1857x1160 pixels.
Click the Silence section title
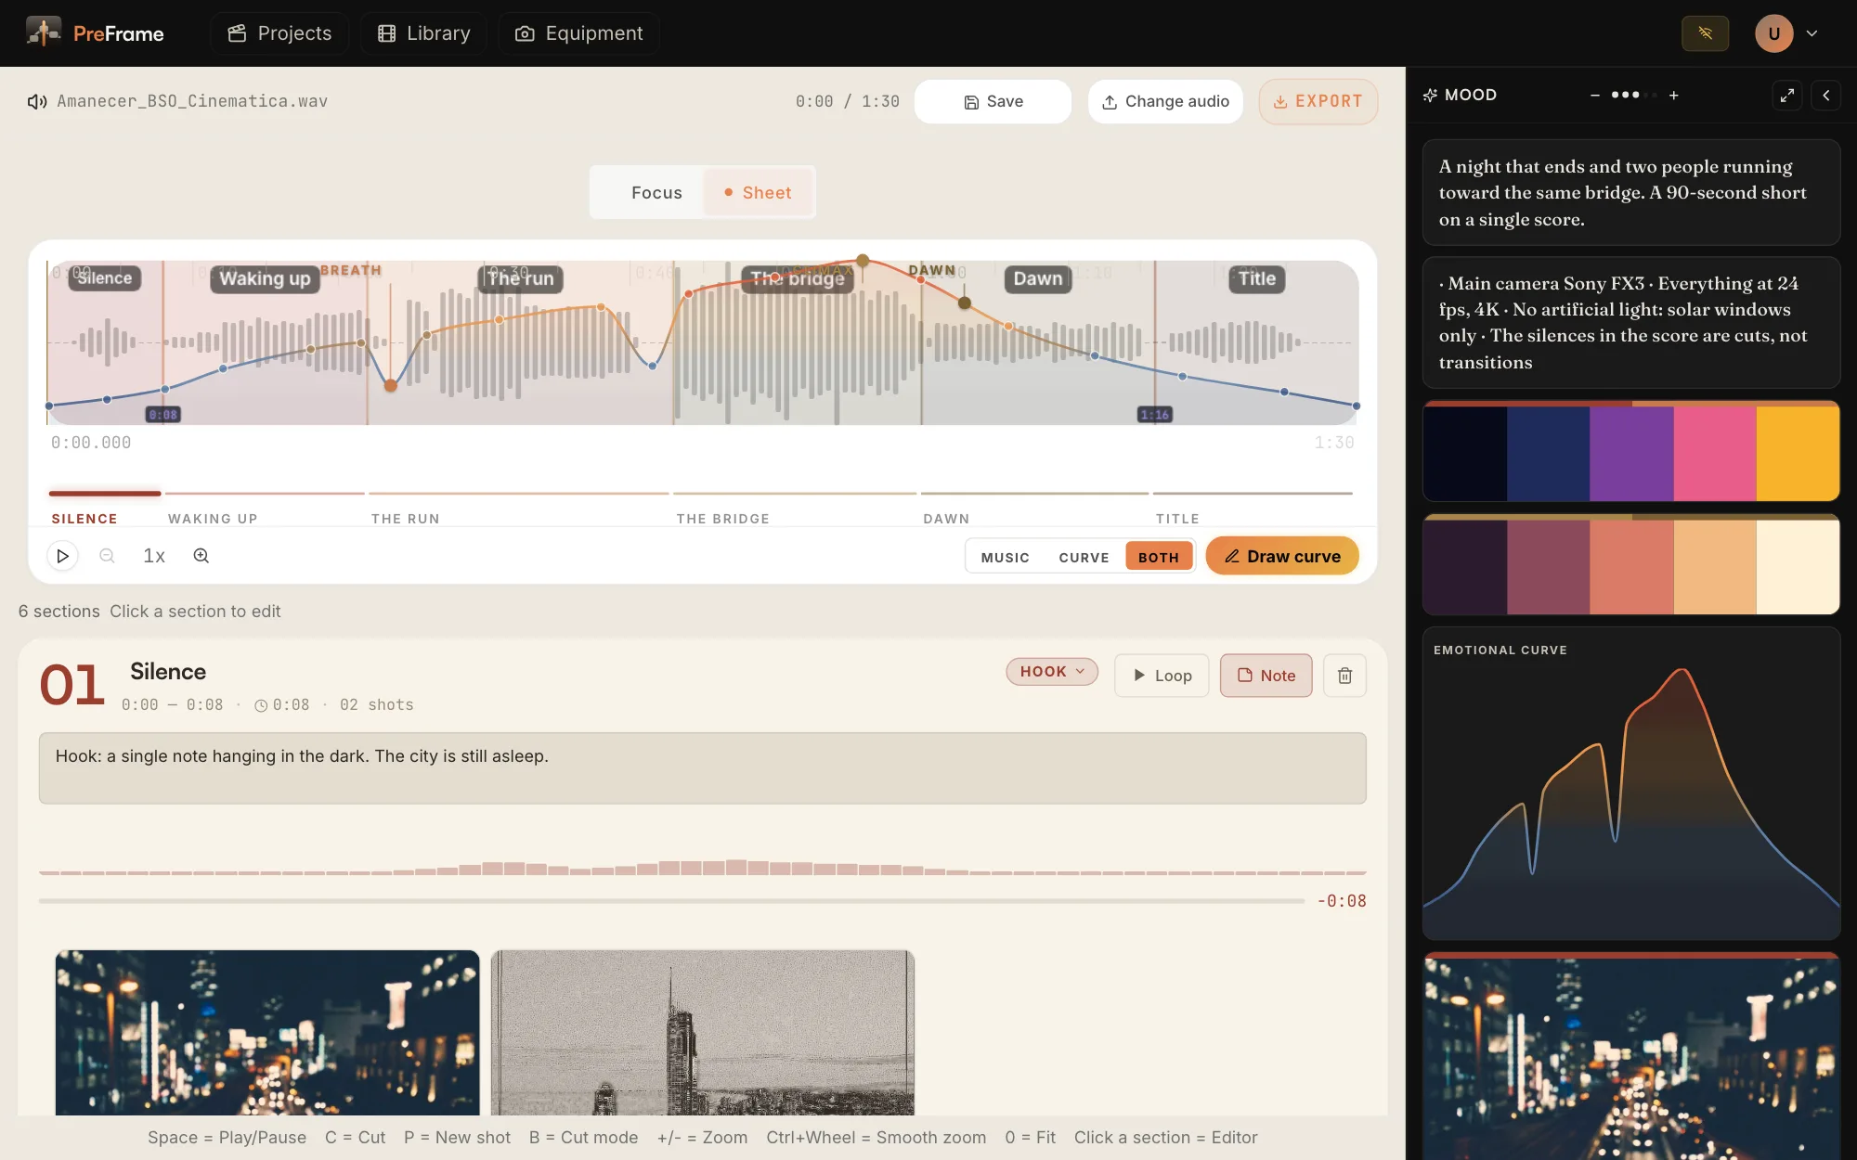[x=168, y=672]
